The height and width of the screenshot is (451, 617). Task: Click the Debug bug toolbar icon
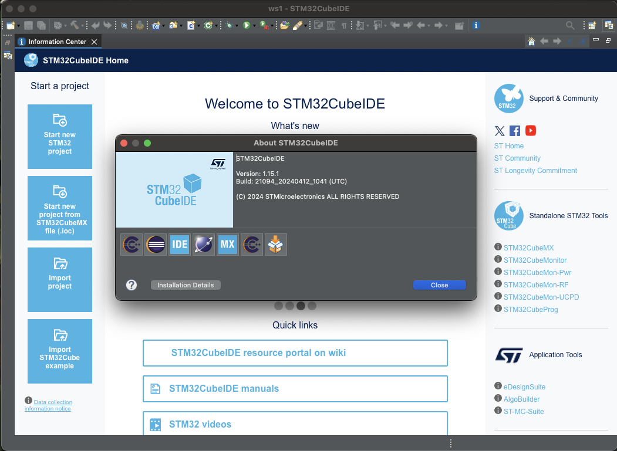229,26
